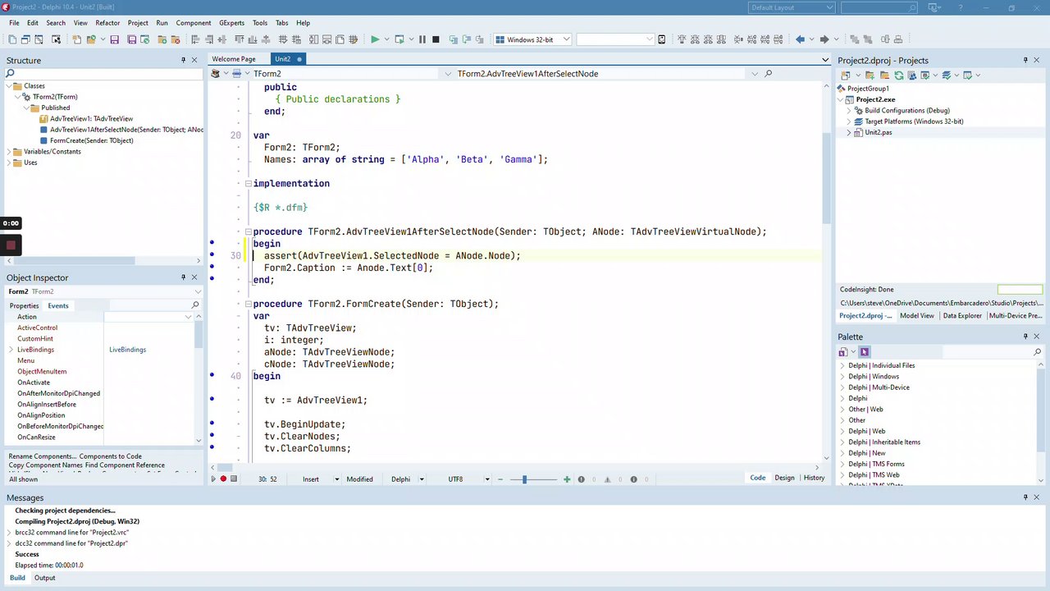The height and width of the screenshot is (591, 1050).
Task: Expand the Uses node in Structure tree
Action: click(x=9, y=163)
